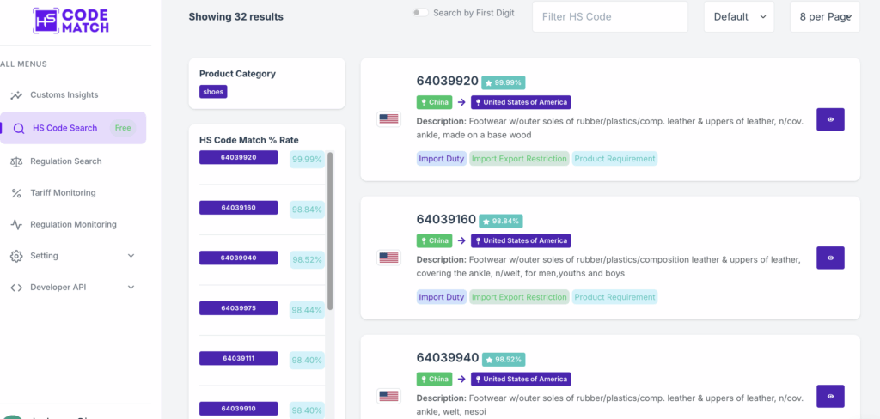Select 64039975 in match rate list
This screenshot has width=880, height=419.
(x=238, y=308)
